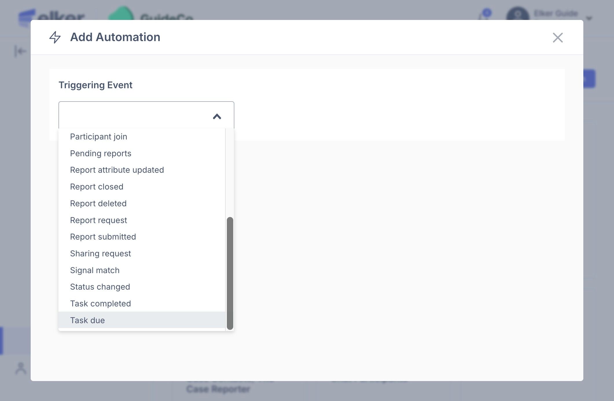Click the user profile icon in sidebar
This screenshot has width=614, height=401.
(x=21, y=368)
